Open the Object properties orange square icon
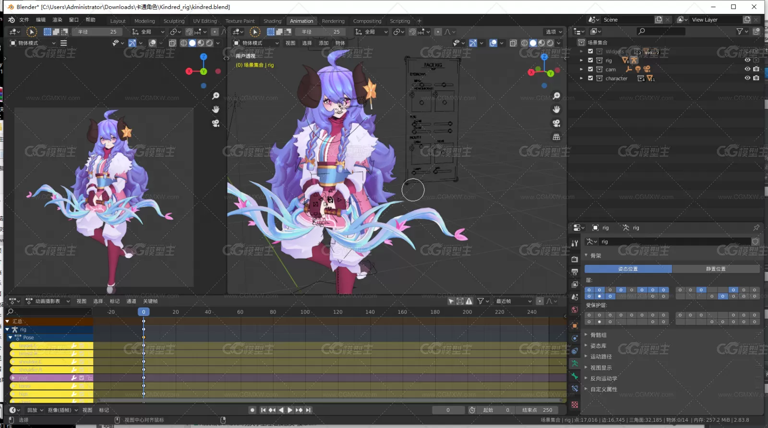Viewport: 768px width, 428px height. [x=575, y=326]
